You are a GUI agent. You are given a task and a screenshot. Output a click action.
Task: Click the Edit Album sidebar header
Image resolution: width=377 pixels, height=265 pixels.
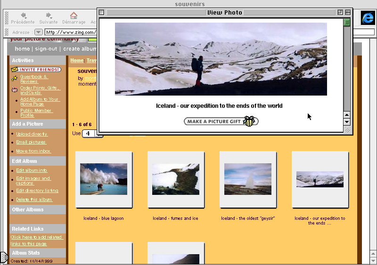38,161
